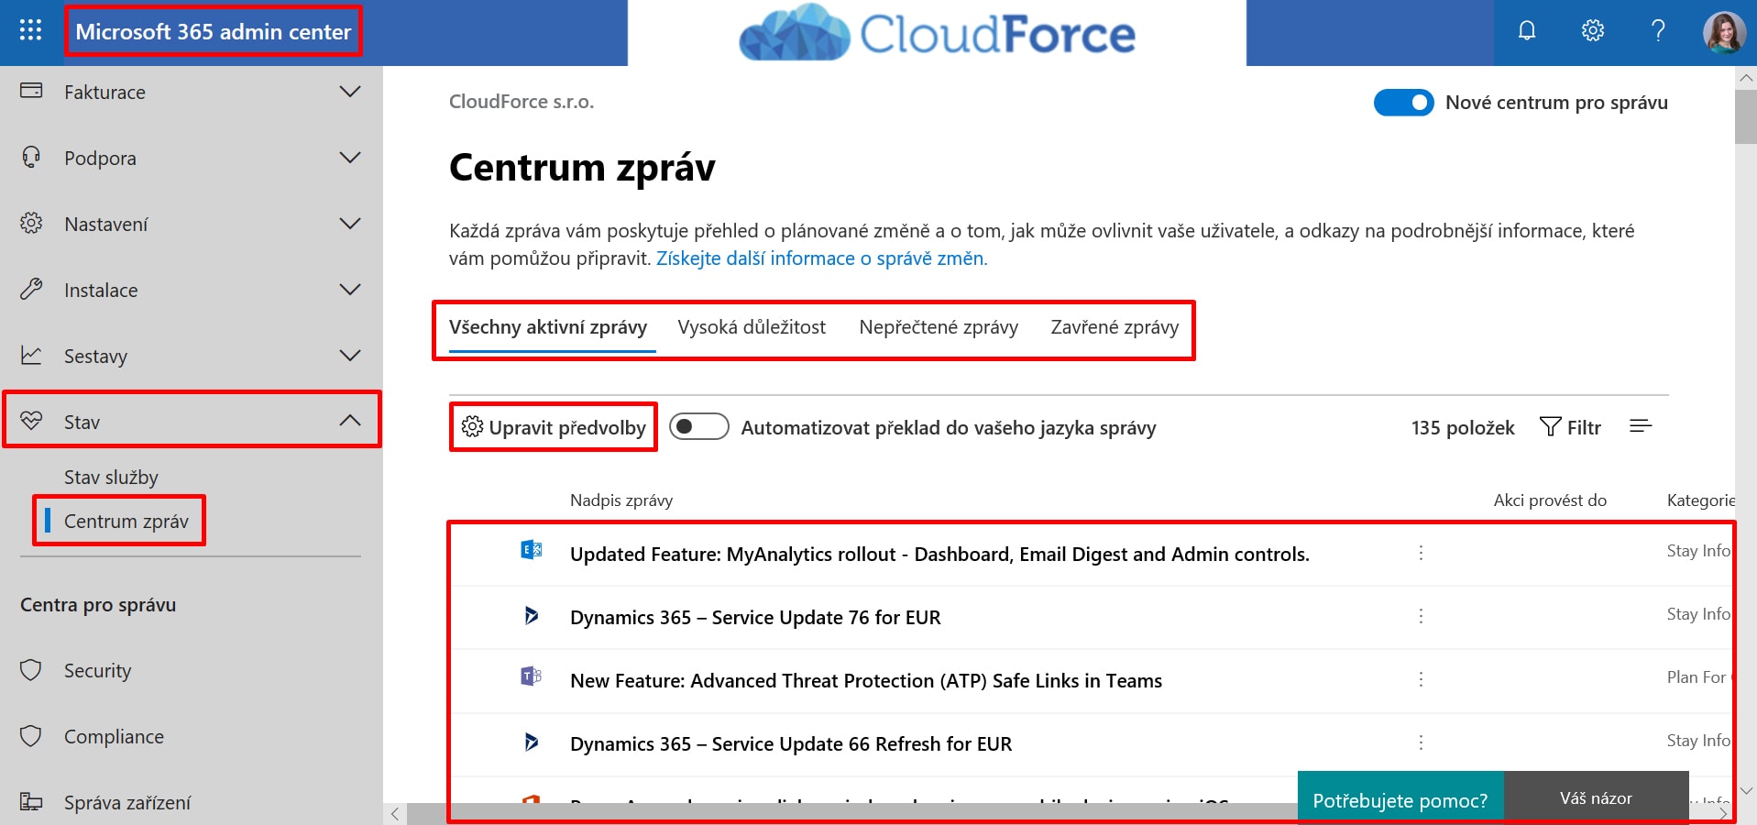Open Stav služby in sidebar
Image resolution: width=1757 pixels, height=825 pixels.
[111, 478]
